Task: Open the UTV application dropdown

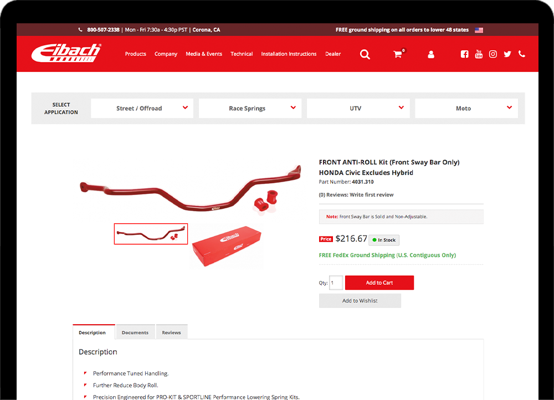Action: click(358, 108)
